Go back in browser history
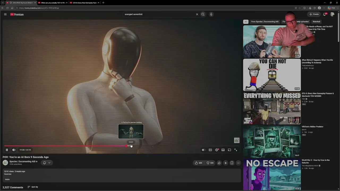This screenshot has width=340, height=191. [3, 8]
